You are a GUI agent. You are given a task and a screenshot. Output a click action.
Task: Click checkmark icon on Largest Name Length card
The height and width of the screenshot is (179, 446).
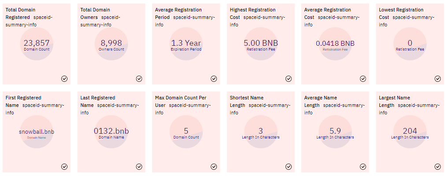pyautogui.click(x=438, y=167)
